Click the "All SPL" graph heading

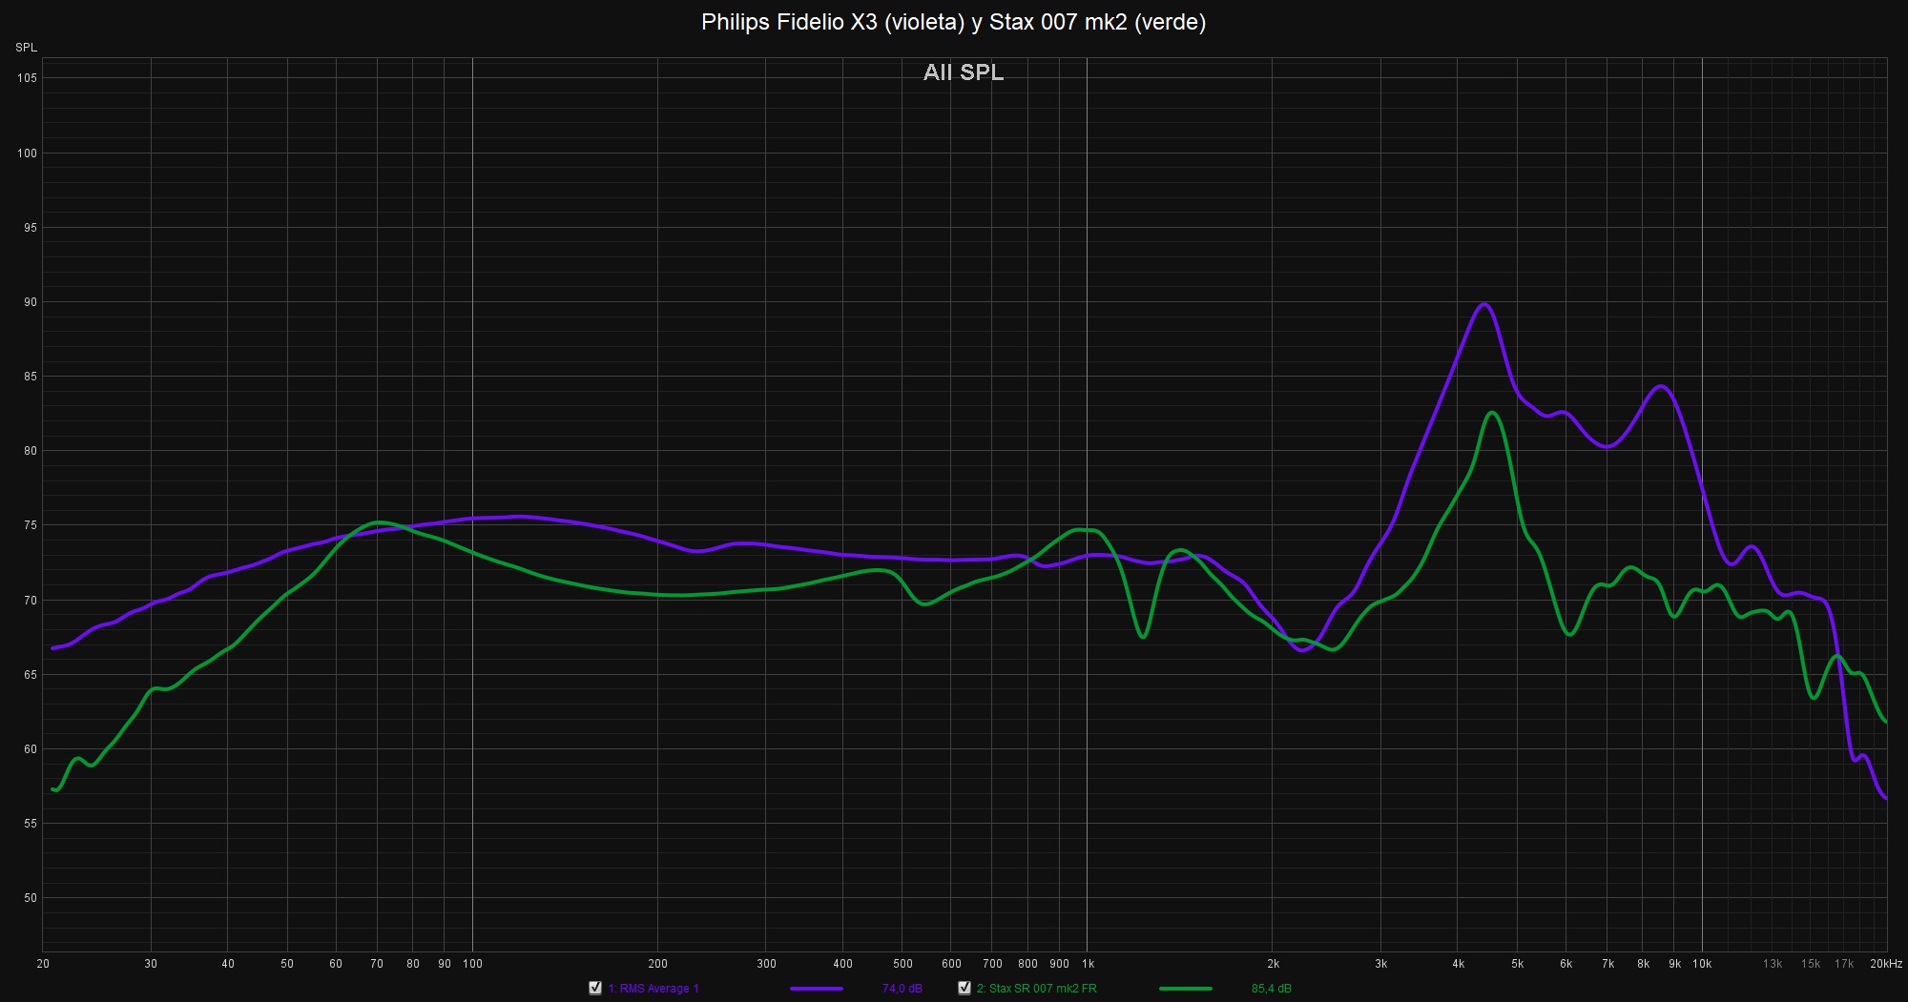(x=963, y=72)
